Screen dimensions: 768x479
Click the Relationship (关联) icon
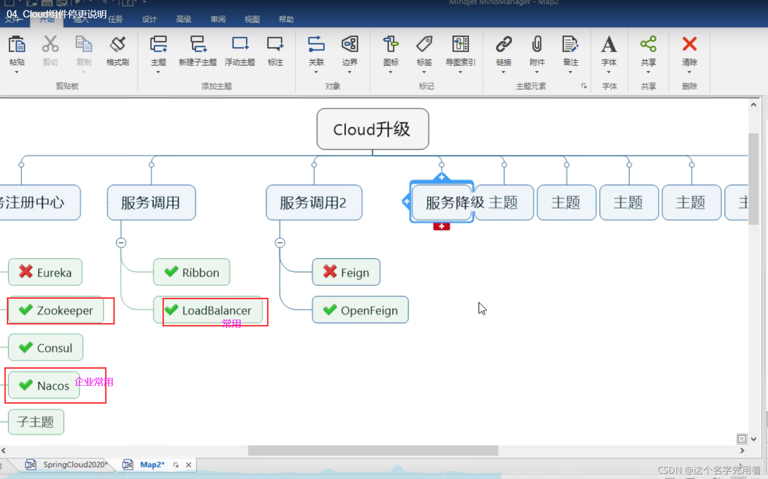(x=316, y=44)
